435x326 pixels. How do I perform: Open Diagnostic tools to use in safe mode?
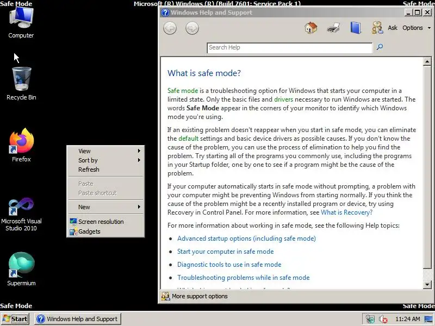(x=229, y=265)
